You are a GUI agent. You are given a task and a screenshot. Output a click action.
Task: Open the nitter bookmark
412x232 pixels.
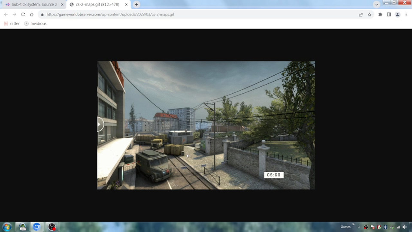pos(12,23)
